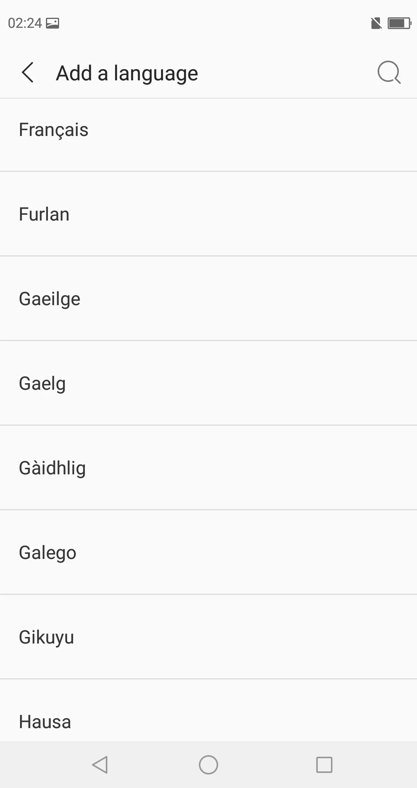
Task: Select Français from the language list
Action: click(x=54, y=130)
